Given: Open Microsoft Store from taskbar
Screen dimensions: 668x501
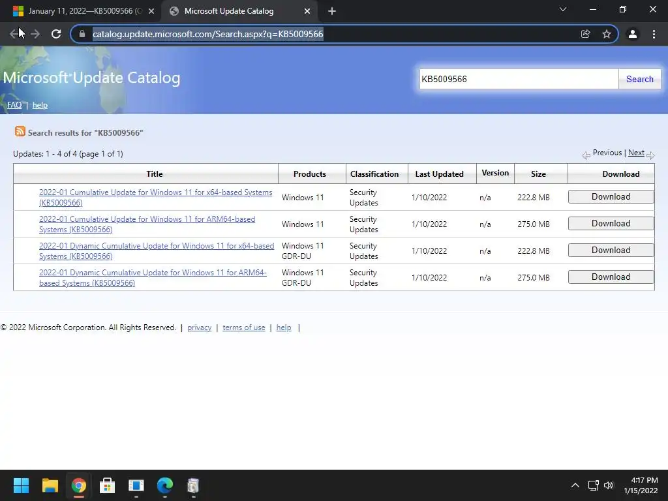Looking at the screenshot, I should [x=108, y=485].
